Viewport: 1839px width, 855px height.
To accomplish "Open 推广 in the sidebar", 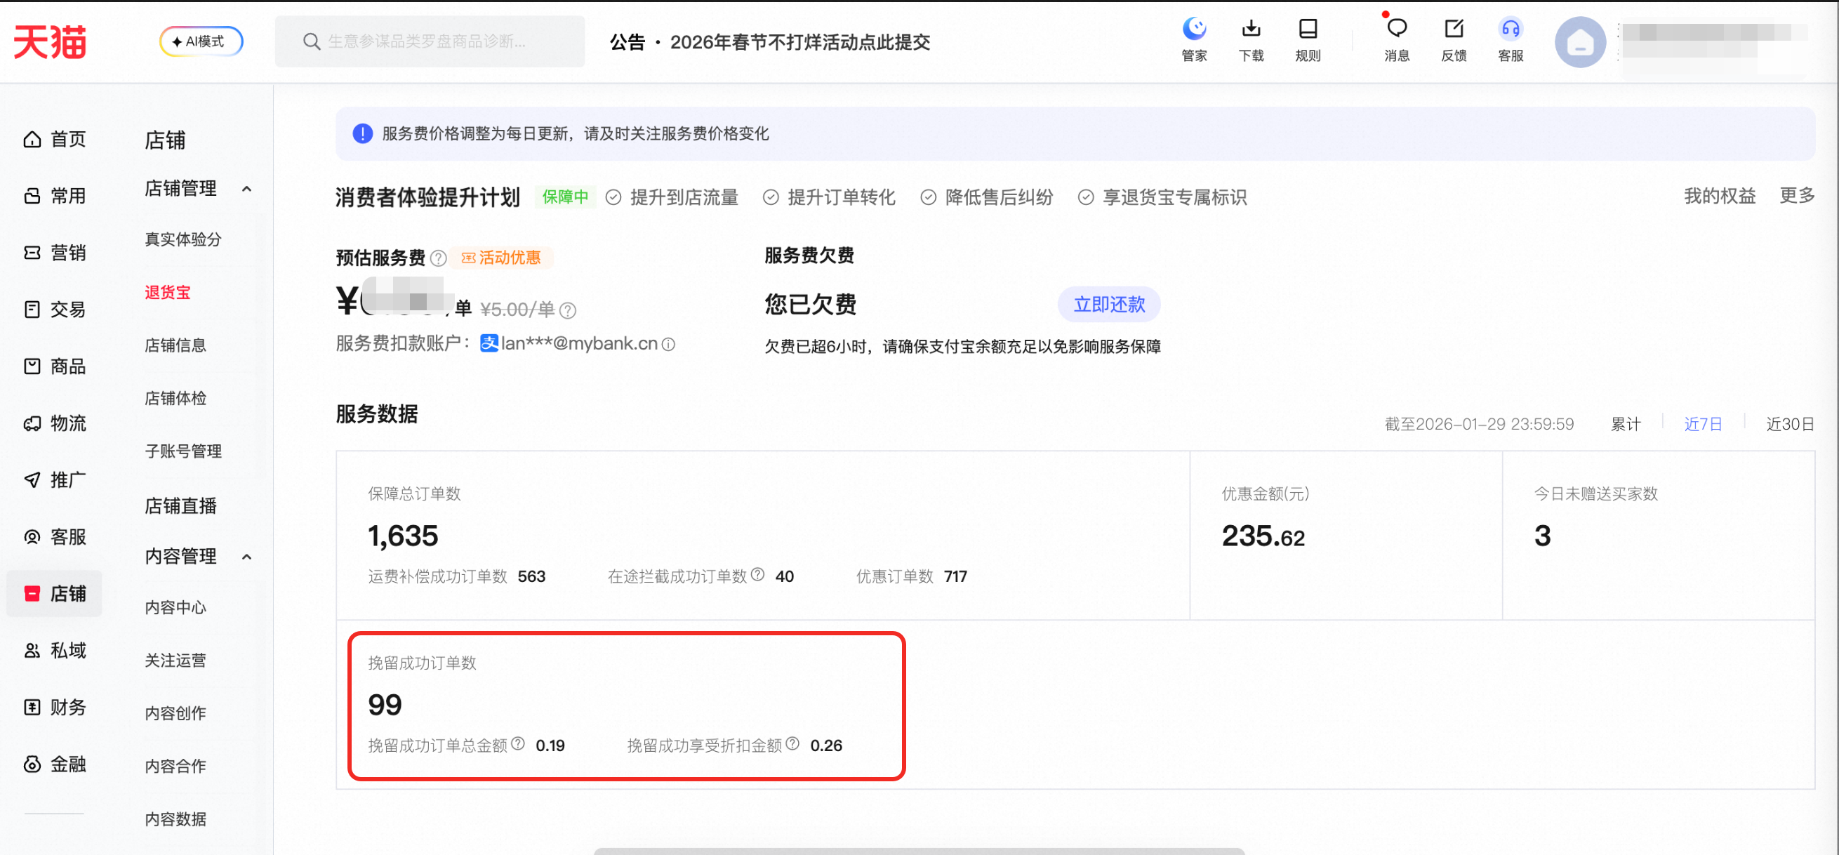I will (55, 479).
